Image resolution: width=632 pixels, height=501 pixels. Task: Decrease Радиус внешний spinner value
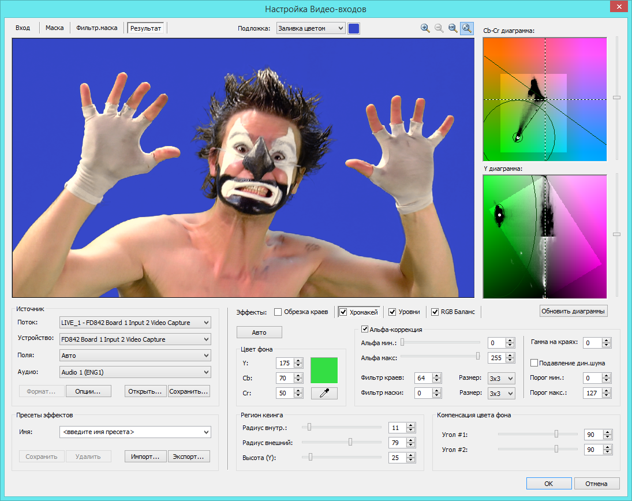[x=411, y=445]
